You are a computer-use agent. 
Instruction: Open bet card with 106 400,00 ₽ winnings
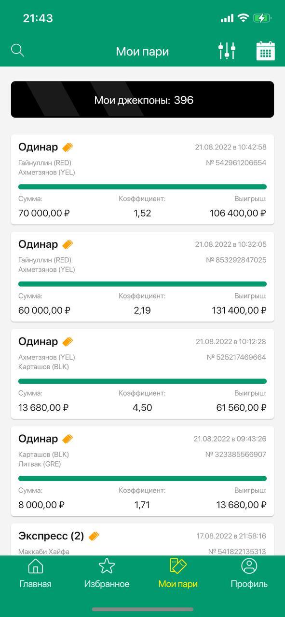[142, 179]
